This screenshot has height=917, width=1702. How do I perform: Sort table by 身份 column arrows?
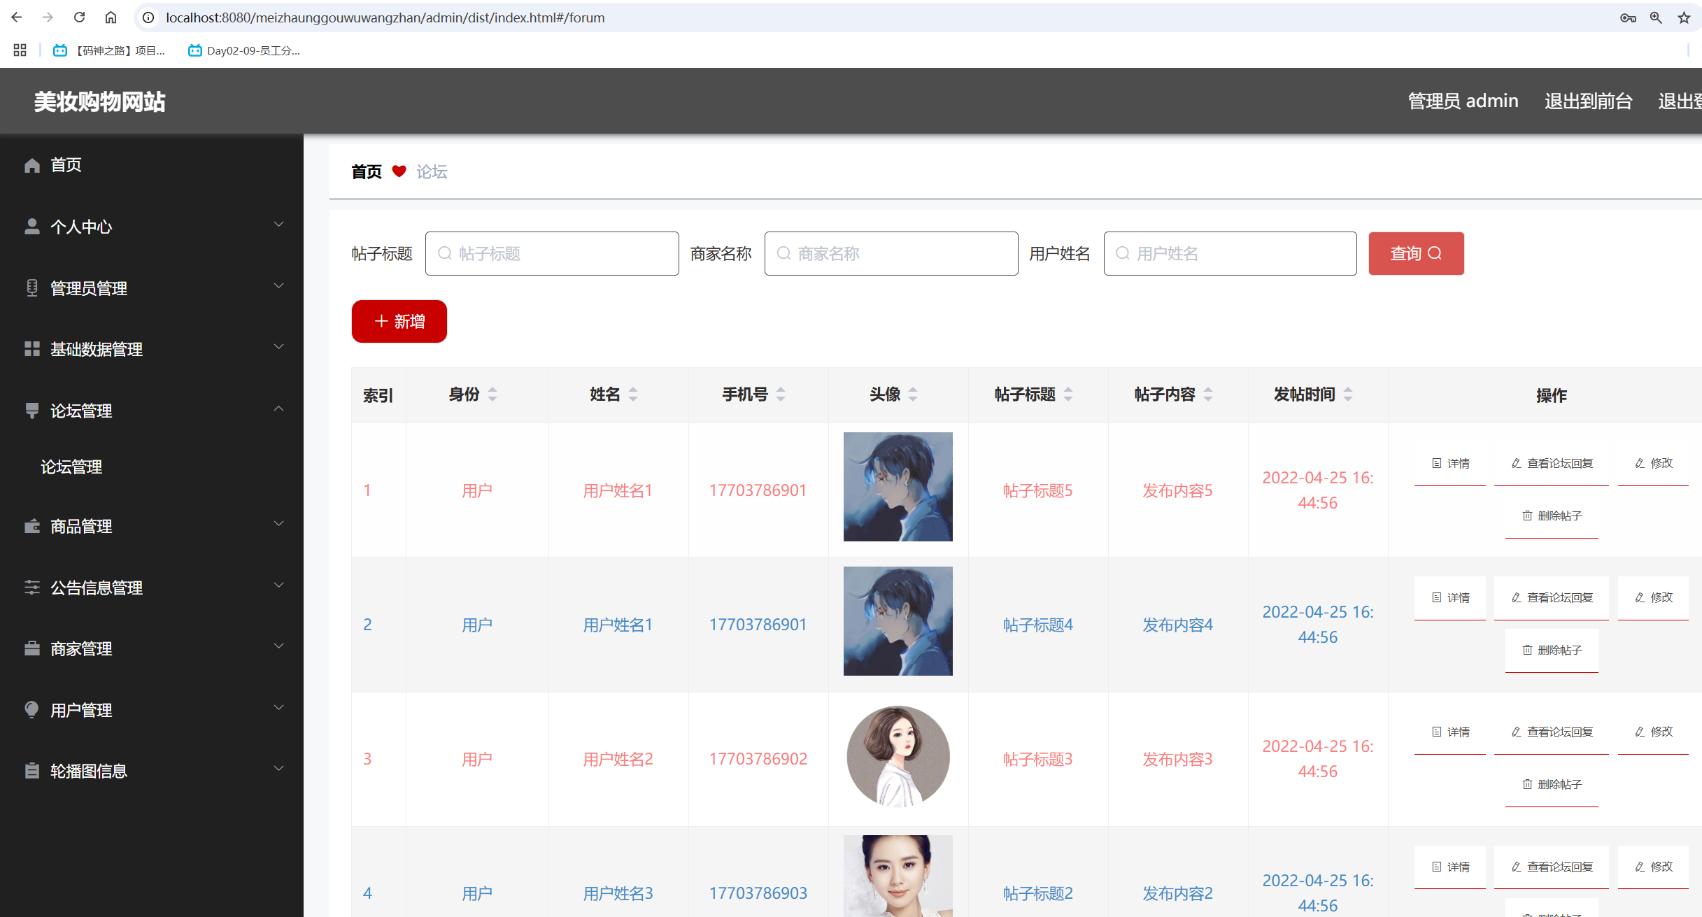tap(492, 394)
